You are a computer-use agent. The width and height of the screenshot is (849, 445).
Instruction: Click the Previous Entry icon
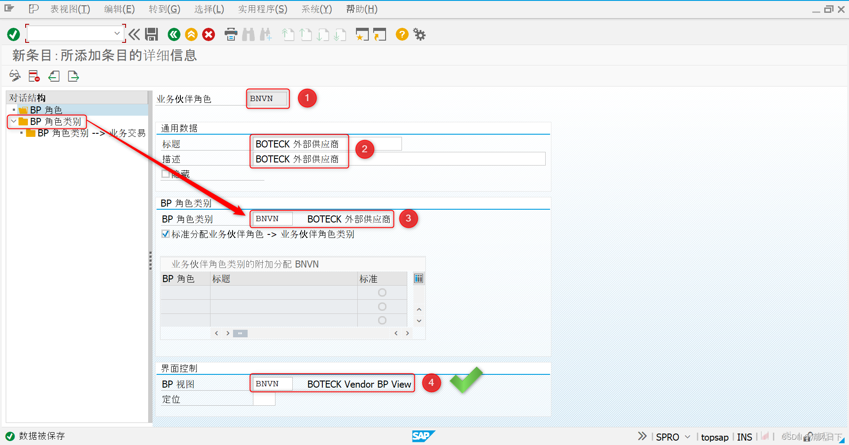pos(54,76)
